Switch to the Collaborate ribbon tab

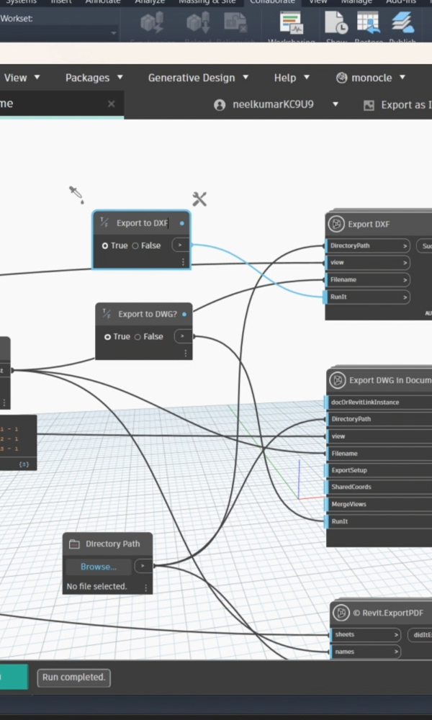pos(271,2)
